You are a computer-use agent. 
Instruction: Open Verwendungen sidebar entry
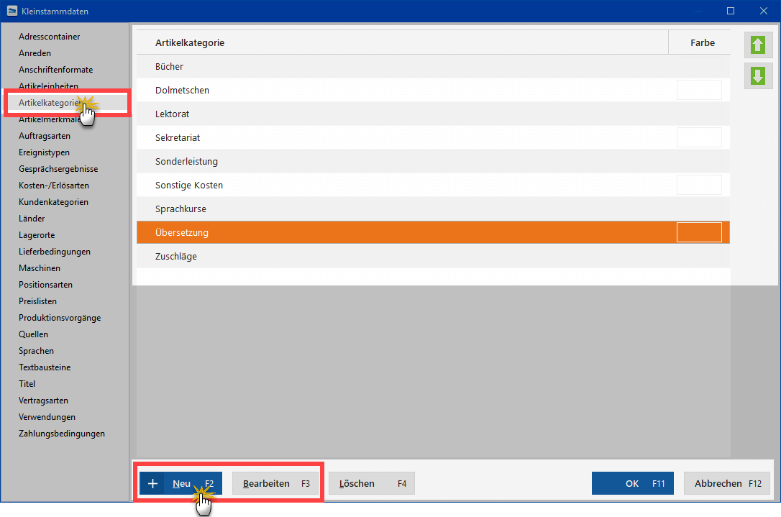47,416
